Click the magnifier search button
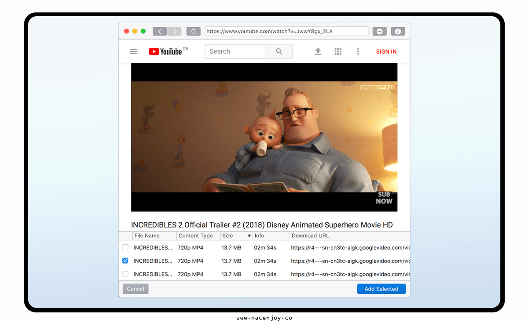This screenshot has width=528, height=323. [279, 51]
